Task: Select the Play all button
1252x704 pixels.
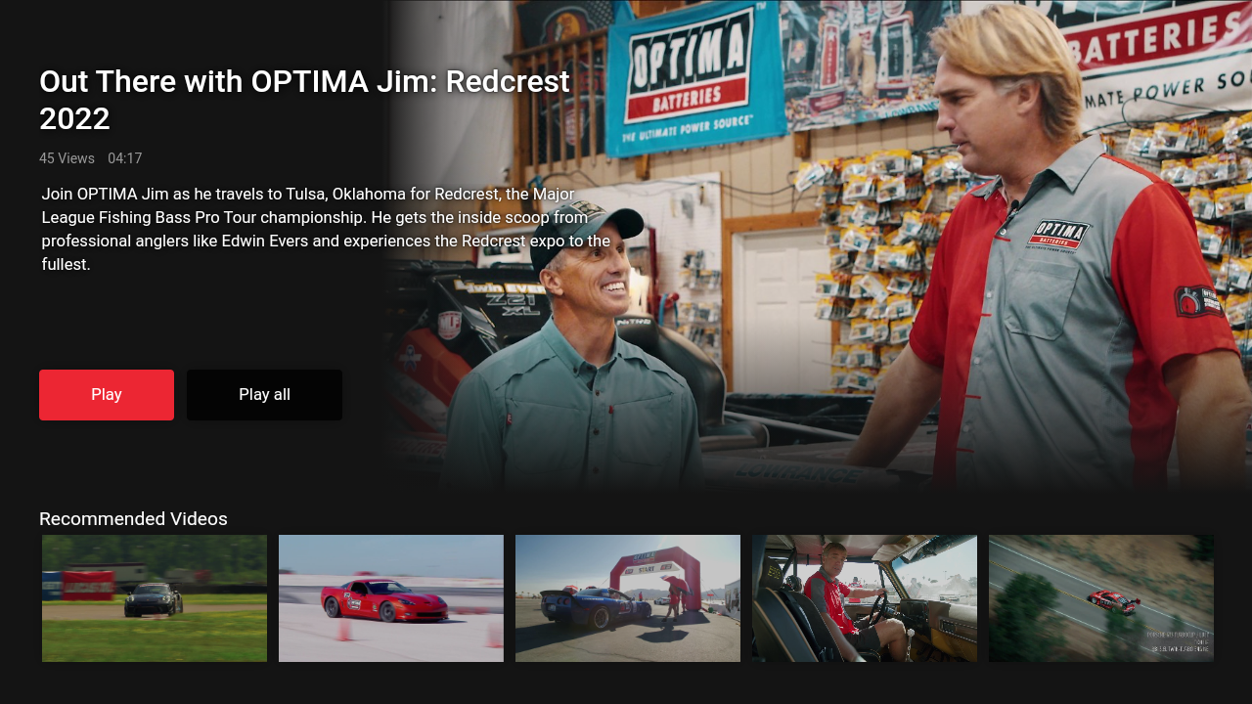Action: tap(264, 395)
